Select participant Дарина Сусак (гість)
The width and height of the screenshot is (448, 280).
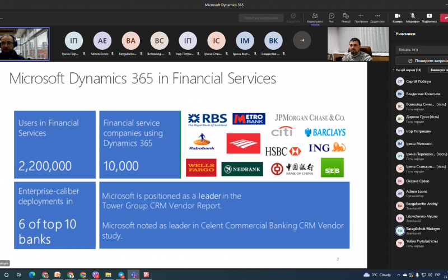pos(422,119)
